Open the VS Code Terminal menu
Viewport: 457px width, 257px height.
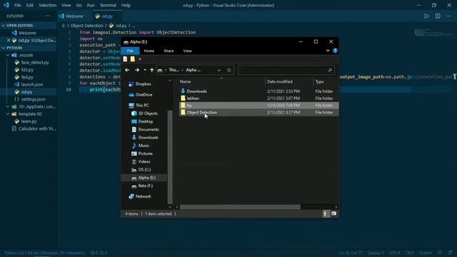pos(108,5)
